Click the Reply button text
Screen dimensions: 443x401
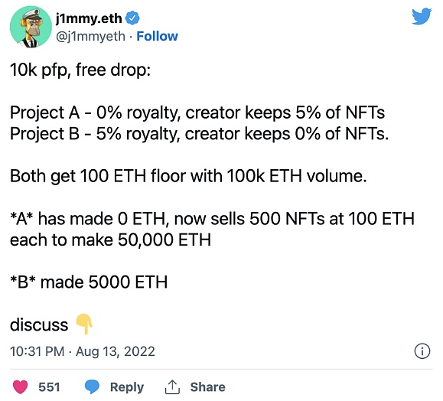127,387
